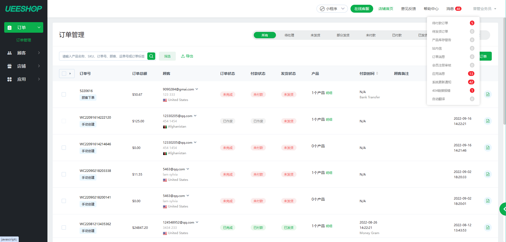Screen dimensions: 506x242
Task: Click the green search magnifier icon
Action: [x=151, y=56]
